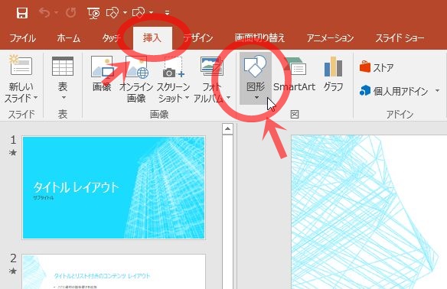Click the second shapes quick access icon
Viewport: 447px width, 289px height.
139,13
